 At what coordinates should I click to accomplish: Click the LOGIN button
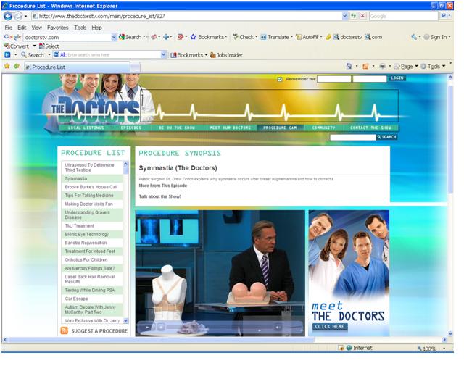pyautogui.click(x=397, y=78)
